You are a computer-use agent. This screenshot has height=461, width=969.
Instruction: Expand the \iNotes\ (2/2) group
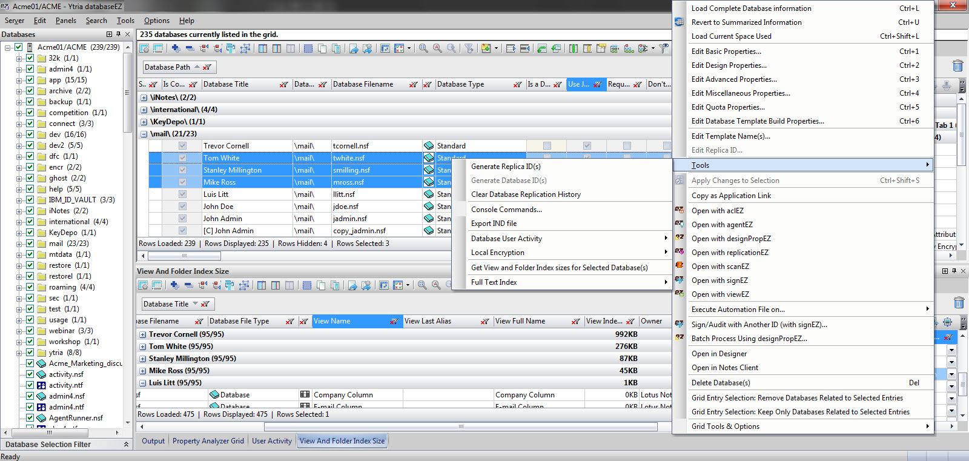pos(144,98)
